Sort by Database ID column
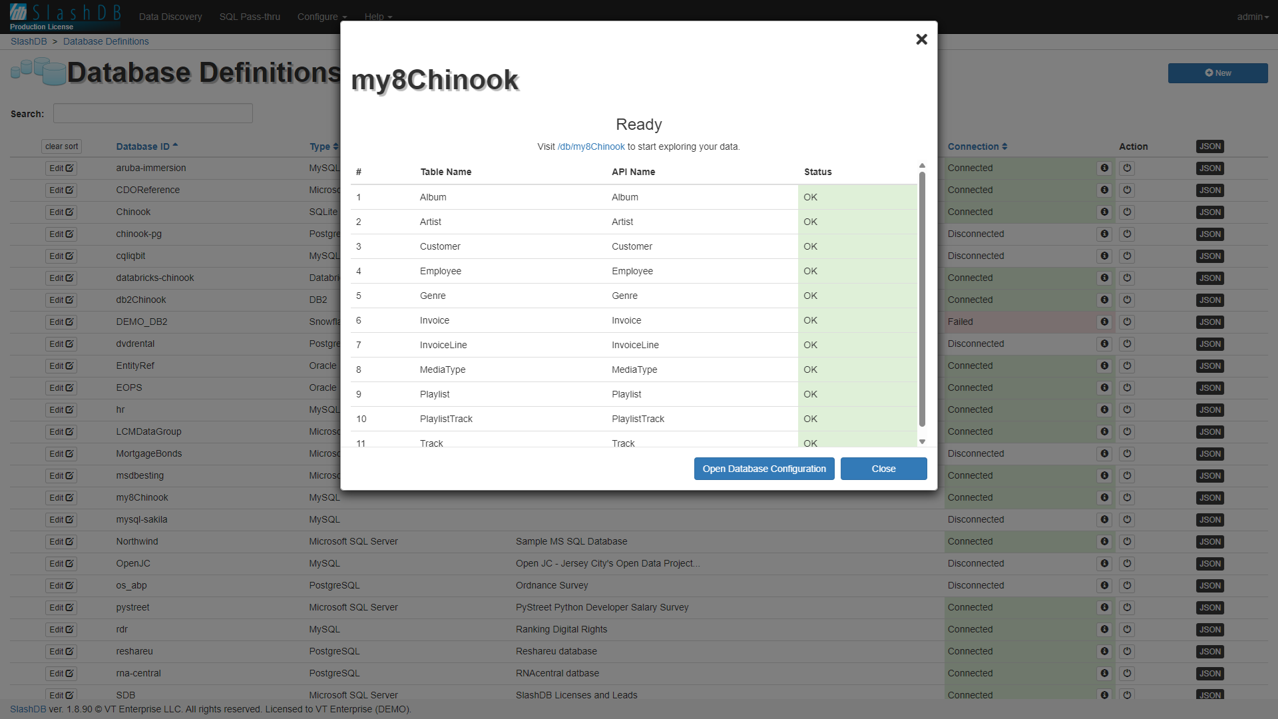Screen dimensions: 1278x719 pos(147,146)
